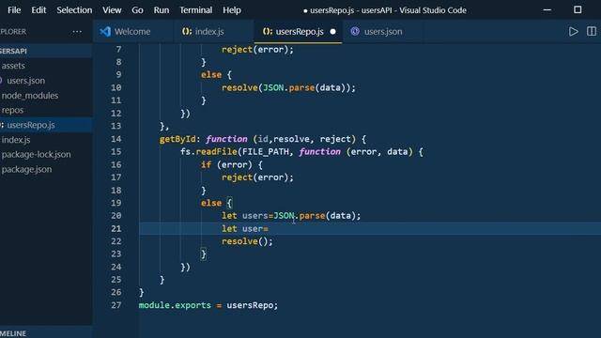Click the 'if (error) {' on line 16
Screen dimensions: 601x338
[x=232, y=165]
